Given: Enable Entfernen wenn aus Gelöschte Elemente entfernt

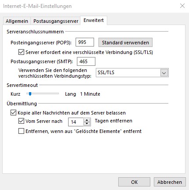Looking at the screenshot, I should (21, 131).
